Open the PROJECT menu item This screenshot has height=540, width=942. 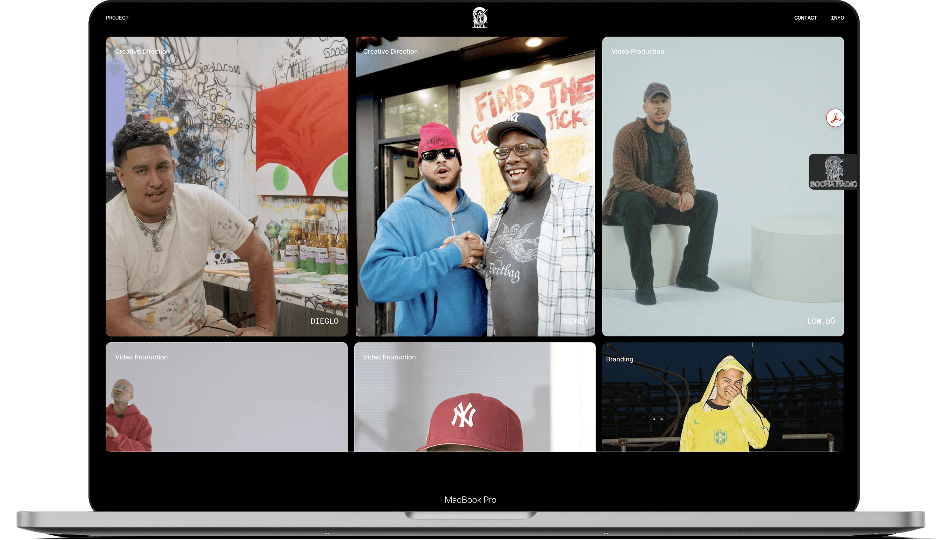click(x=117, y=18)
